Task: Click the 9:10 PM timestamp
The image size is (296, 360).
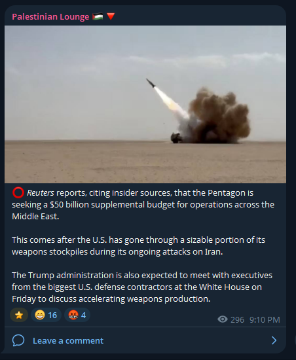Action: point(265,320)
